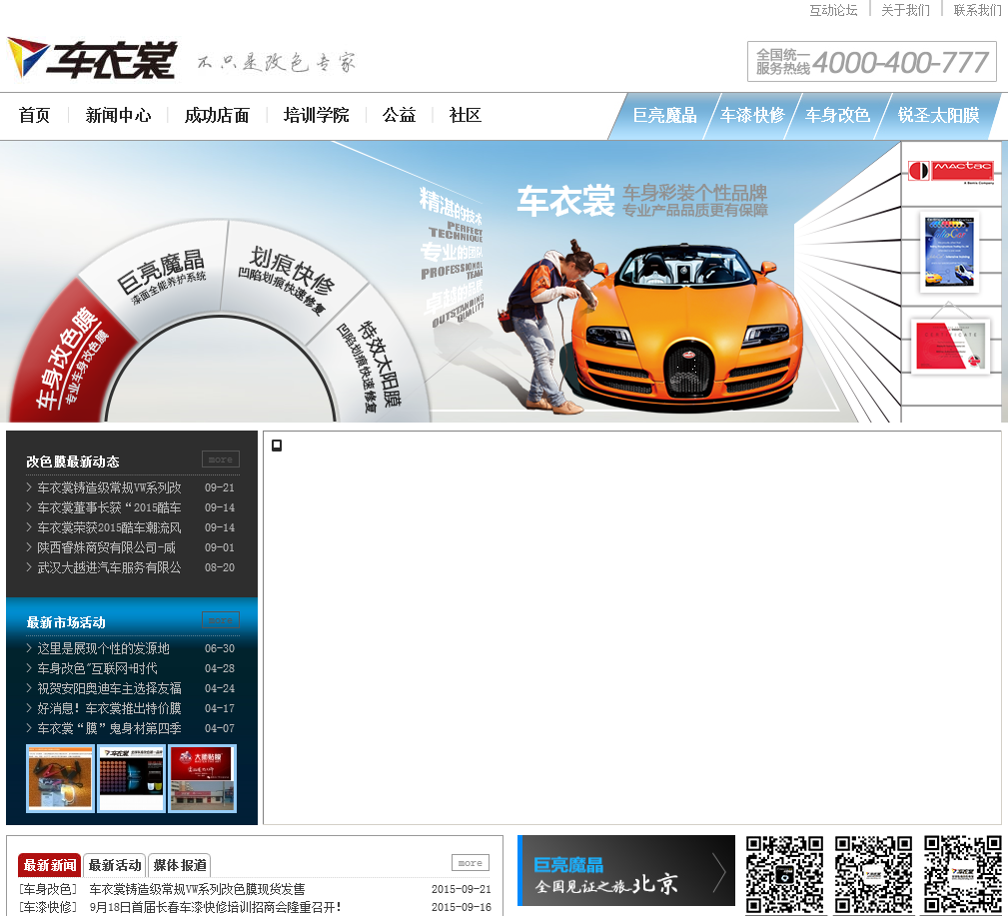Open 新闻中心 menu item

click(118, 115)
